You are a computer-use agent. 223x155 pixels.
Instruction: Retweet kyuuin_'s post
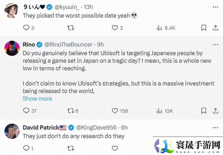(x=71, y=28)
